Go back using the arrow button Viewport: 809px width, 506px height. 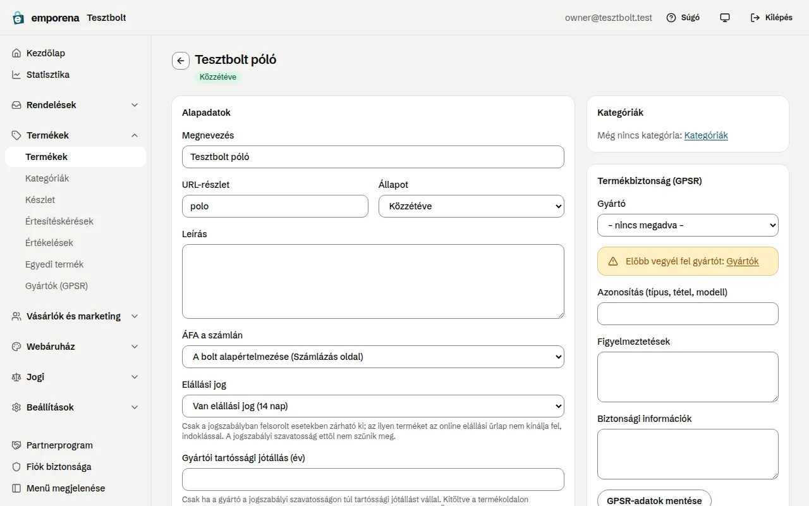click(x=181, y=61)
